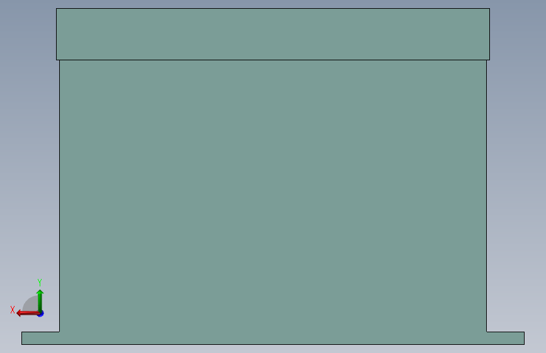Select the large main body face

click(x=273, y=195)
